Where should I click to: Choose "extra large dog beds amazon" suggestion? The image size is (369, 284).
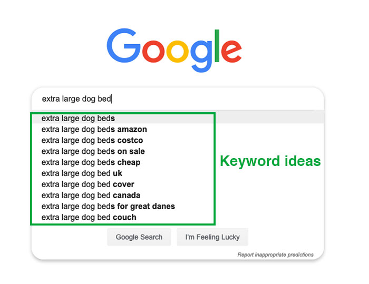[94, 130]
